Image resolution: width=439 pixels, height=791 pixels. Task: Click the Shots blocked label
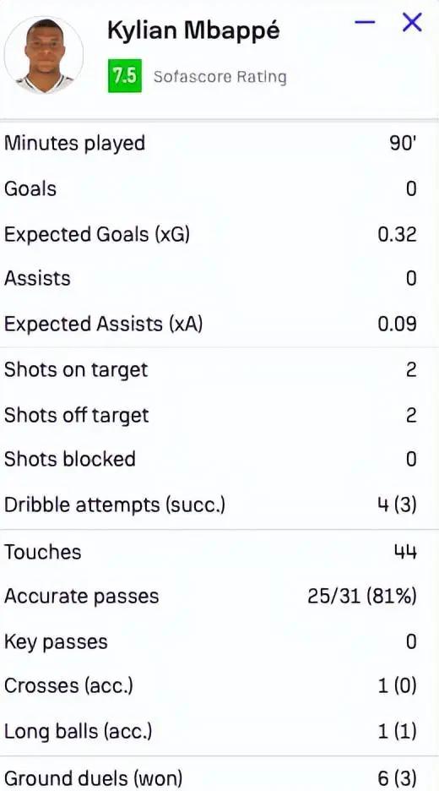click(70, 459)
